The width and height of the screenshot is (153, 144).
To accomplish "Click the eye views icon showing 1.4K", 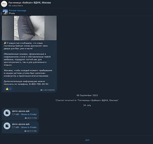I will [x=41, y=90].
